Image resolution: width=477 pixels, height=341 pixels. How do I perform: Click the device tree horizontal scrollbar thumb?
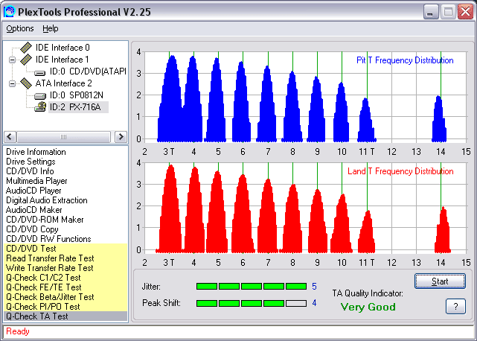click(63, 137)
